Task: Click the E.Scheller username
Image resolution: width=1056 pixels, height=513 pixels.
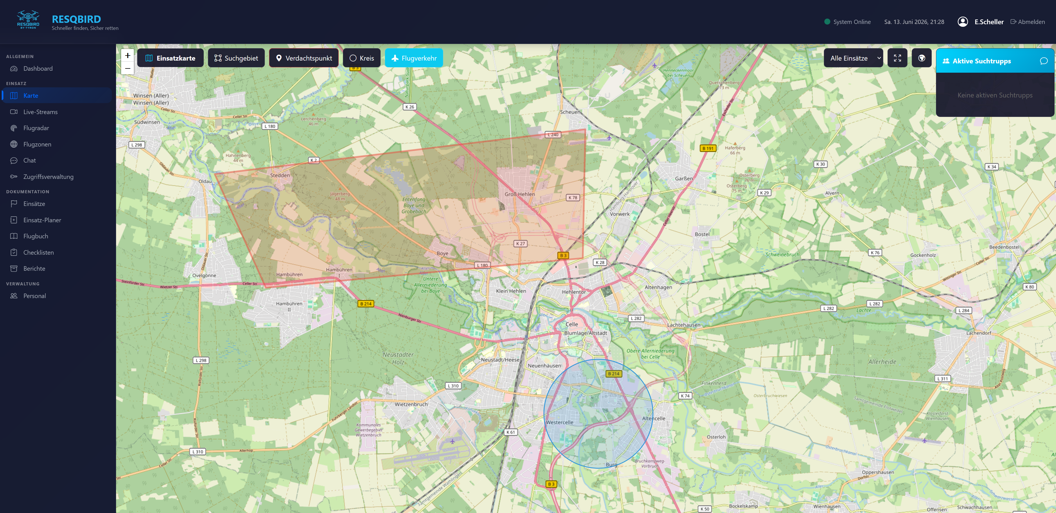Action: point(989,22)
